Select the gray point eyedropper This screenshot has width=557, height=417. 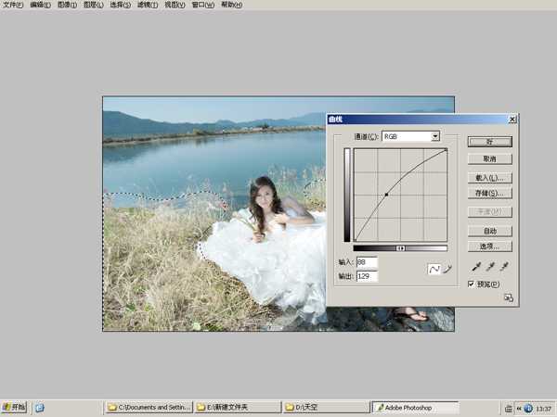coord(489,267)
